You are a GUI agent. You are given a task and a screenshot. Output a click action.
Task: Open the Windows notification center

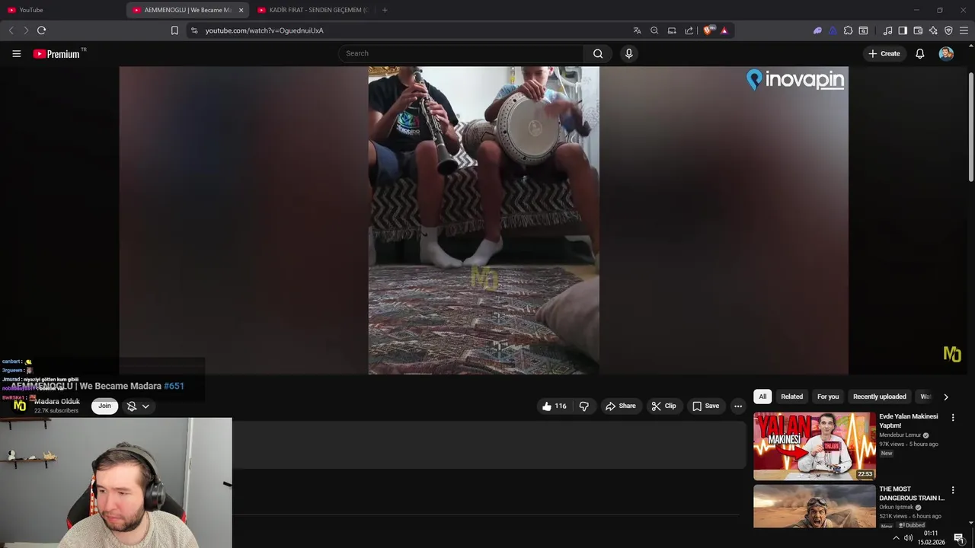[959, 538]
